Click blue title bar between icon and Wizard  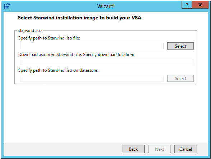point(53,6)
